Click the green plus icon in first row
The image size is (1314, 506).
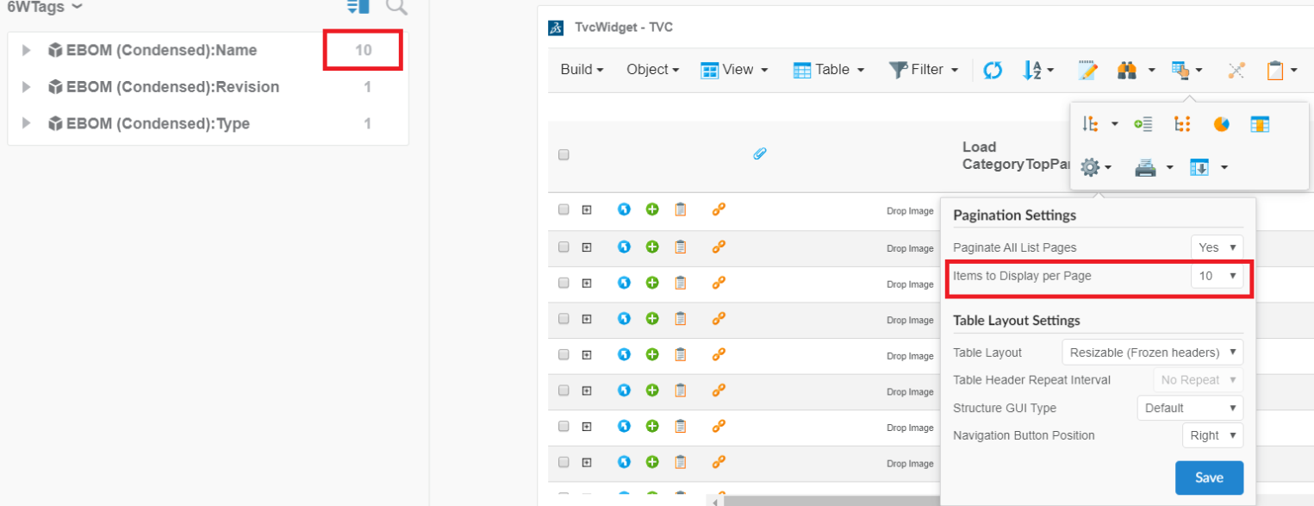tap(652, 209)
